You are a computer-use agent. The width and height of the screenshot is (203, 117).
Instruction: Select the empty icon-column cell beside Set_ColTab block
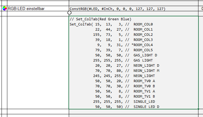pos(4,63)
